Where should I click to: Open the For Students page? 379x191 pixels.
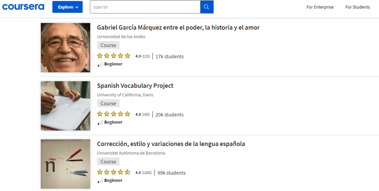click(358, 7)
